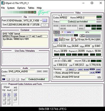Select audio stream 2 button
Viewport: 105px width, 111px height.
click(x=8, y=79)
